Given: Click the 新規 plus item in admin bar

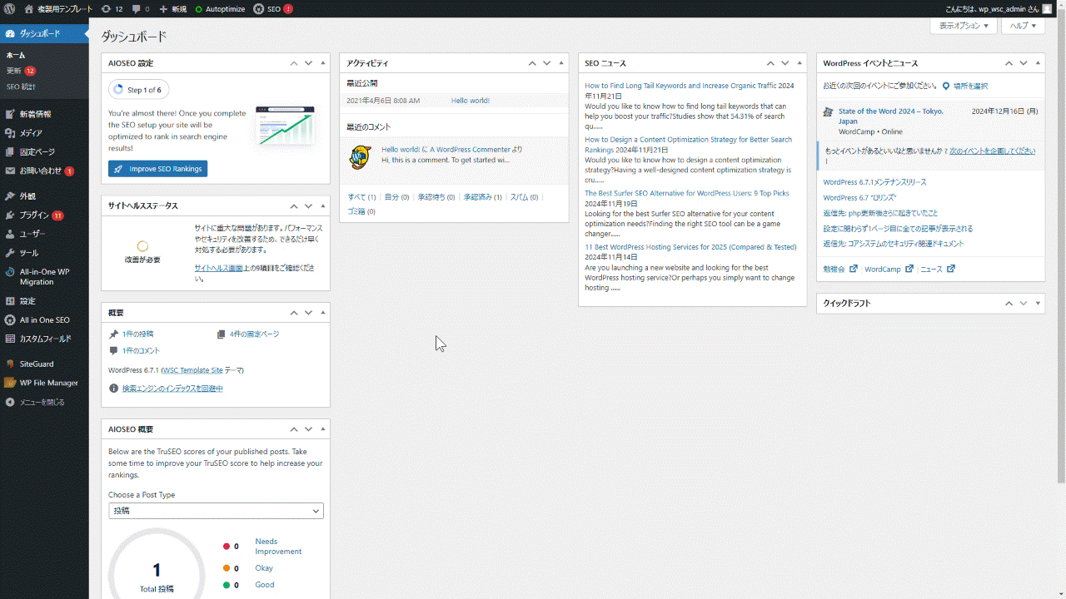Looking at the screenshot, I should click(x=173, y=8).
